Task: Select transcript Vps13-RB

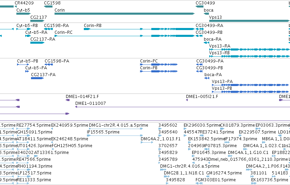Action: pyautogui.click(x=249, y=56)
